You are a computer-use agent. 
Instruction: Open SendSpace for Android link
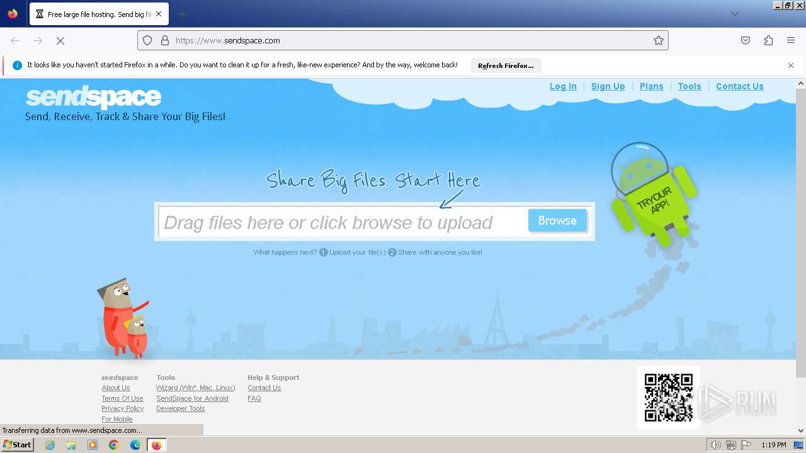tap(193, 398)
